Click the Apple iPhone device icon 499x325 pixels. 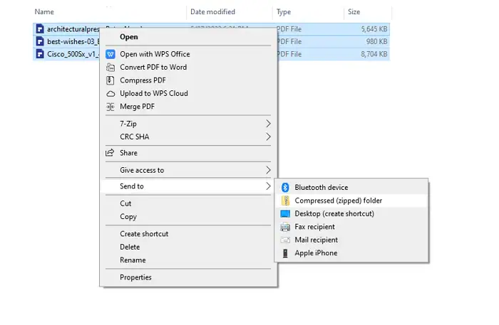285,253
